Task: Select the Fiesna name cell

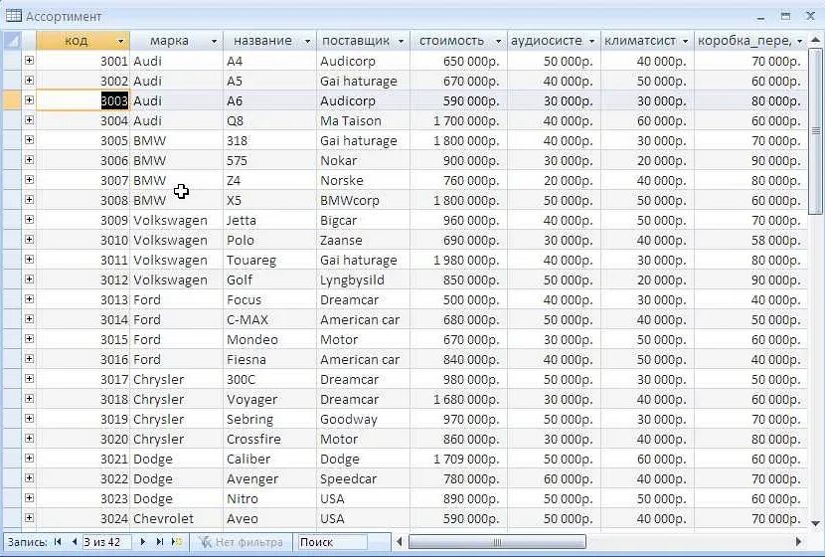Action: 270,360
